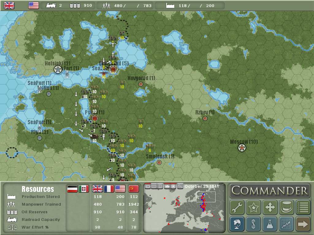
Task: Click the globe world map button
Action: pyautogui.click(x=237, y=224)
